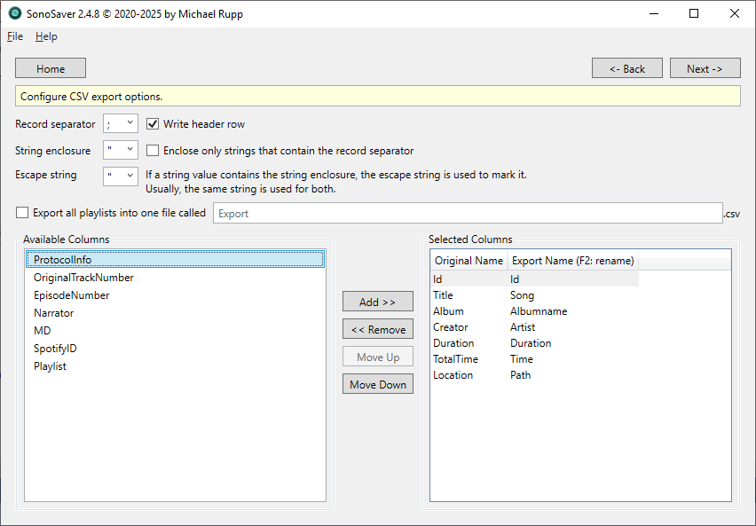This screenshot has height=526, width=756.
Task: Go back with the Back button
Action: 626,67
